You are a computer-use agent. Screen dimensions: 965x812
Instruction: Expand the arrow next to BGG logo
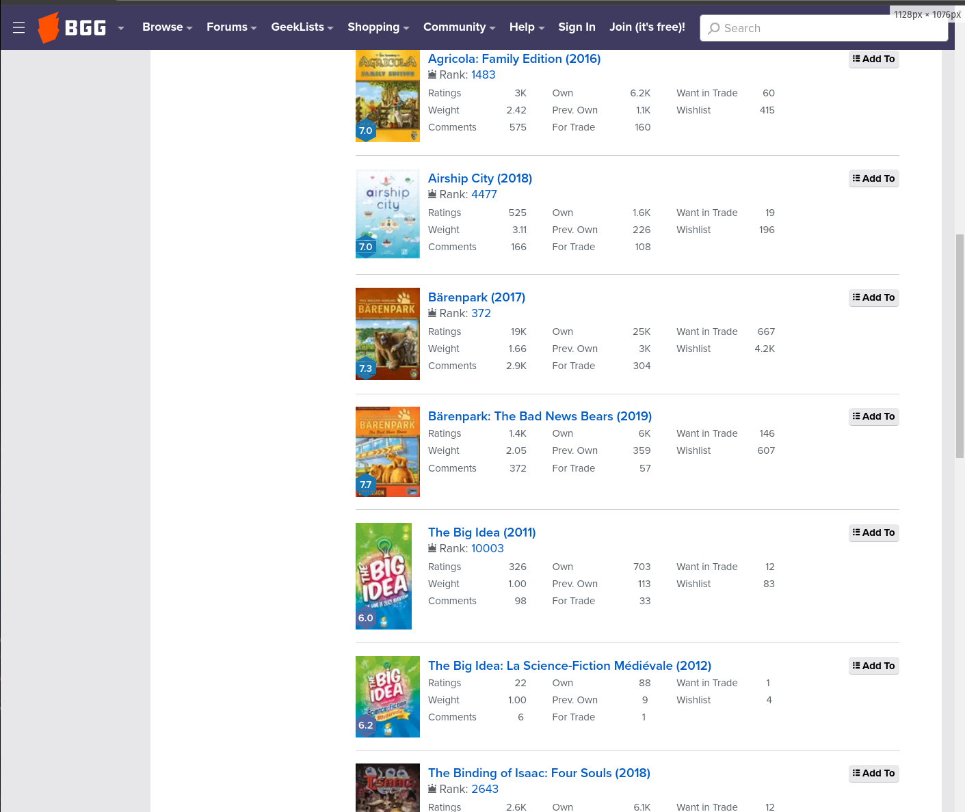click(121, 28)
